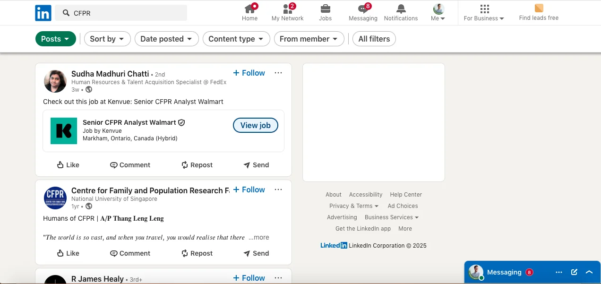
Task: Open Senior CFPR Analyst Walmart job title
Action: 129,122
